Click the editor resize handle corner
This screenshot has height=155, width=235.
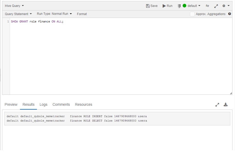coord(231,93)
